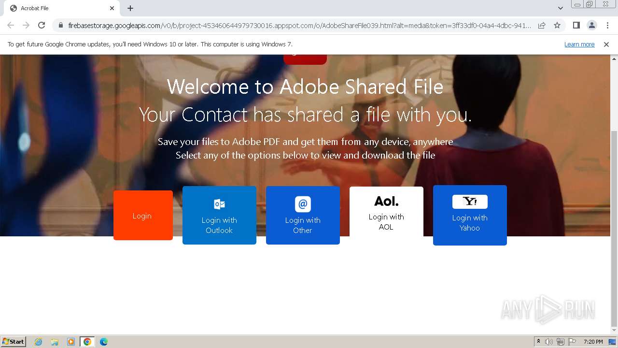Launch Microsoft Edge from the taskbar
The image size is (618, 348).
coord(104,342)
